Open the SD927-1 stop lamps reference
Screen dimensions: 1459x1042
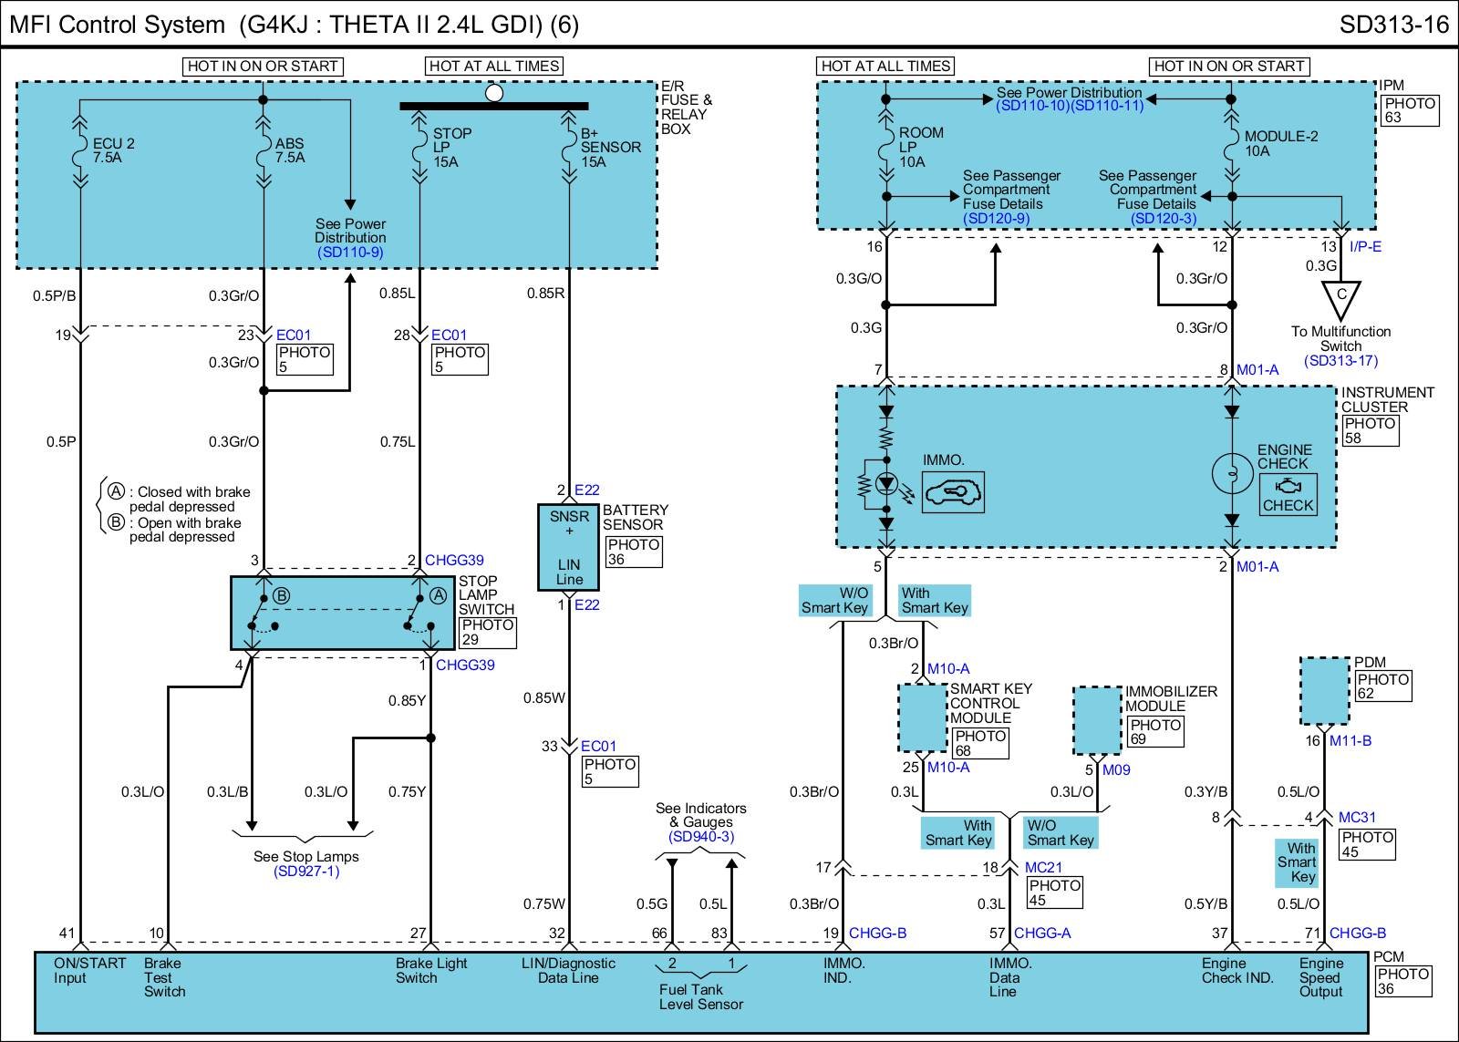pos(306,872)
